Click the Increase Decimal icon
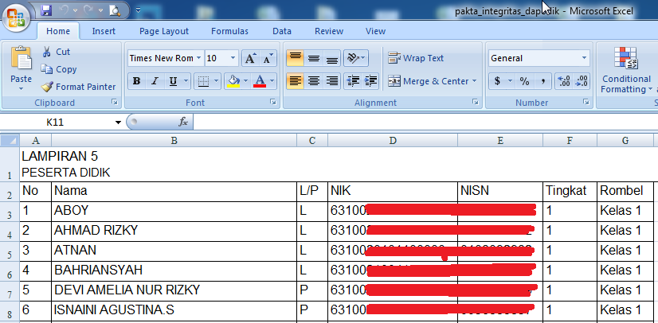Viewport: 658px width, 323px height. [564, 81]
